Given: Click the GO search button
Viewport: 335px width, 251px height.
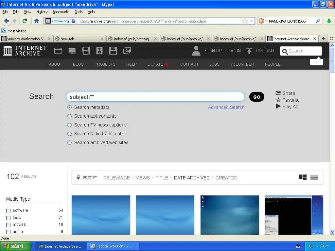Looking at the screenshot, I should tap(256, 97).
